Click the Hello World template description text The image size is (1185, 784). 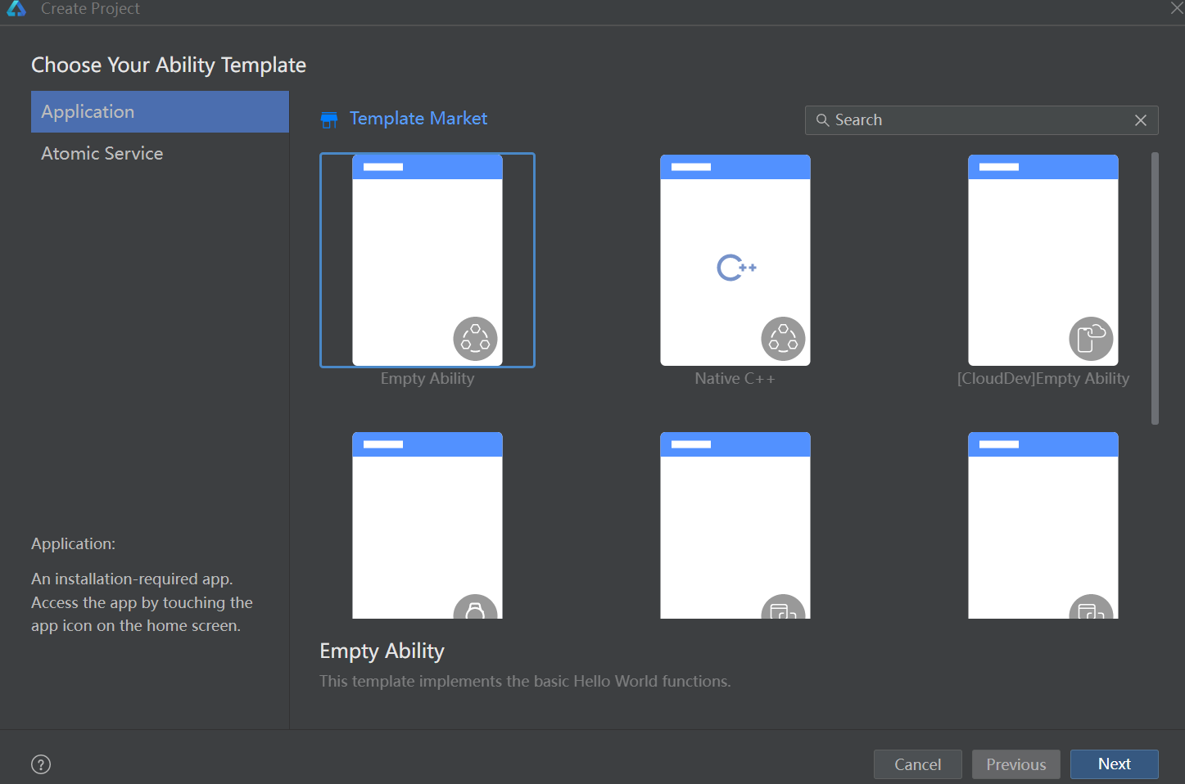coord(525,682)
